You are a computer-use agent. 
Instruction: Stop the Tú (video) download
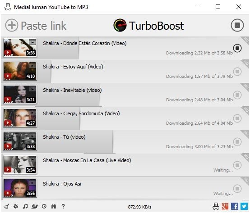237,141
